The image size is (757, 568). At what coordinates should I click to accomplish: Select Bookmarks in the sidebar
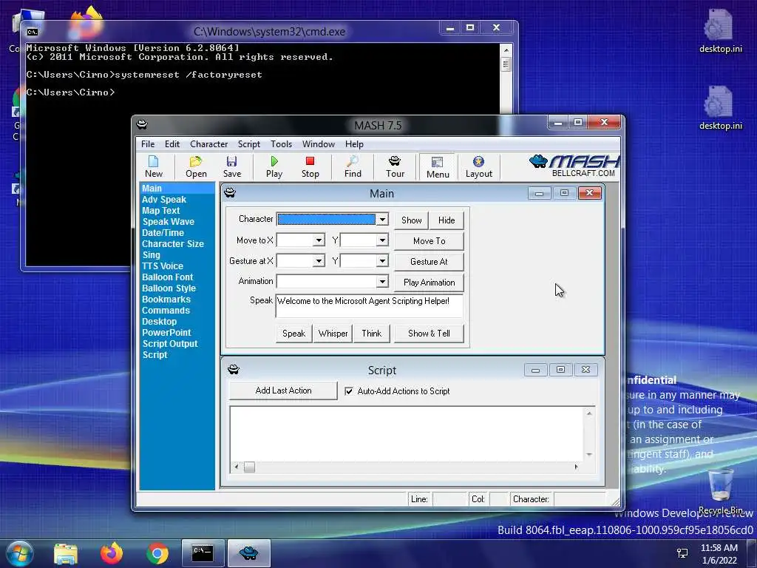point(166,300)
